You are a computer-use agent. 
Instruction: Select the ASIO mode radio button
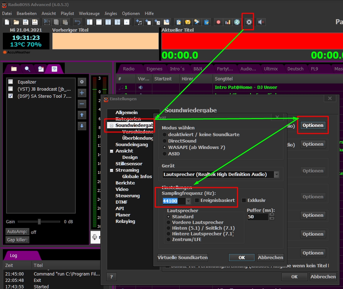[x=164, y=154]
